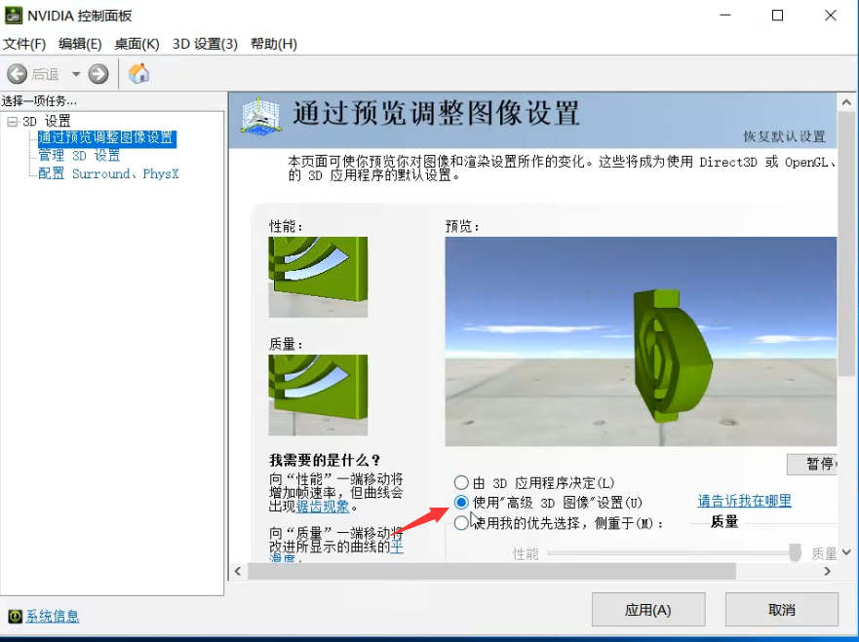Image resolution: width=859 pixels, height=642 pixels.
Task: Click the 3D logo preview image
Action: click(x=641, y=342)
